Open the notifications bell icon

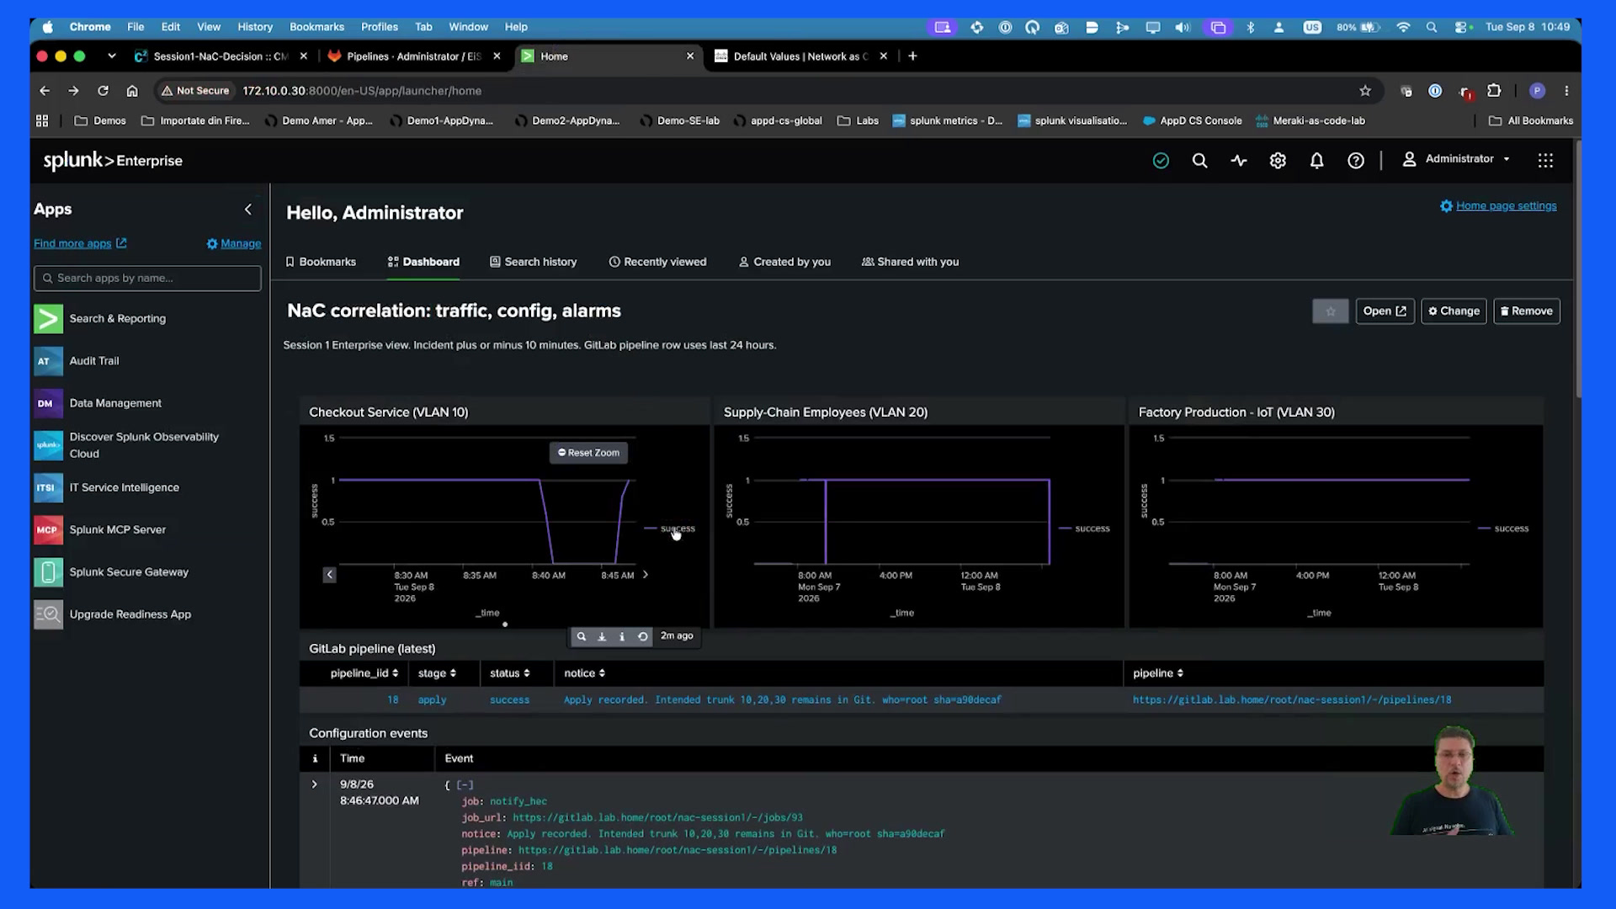(1316, 160)
